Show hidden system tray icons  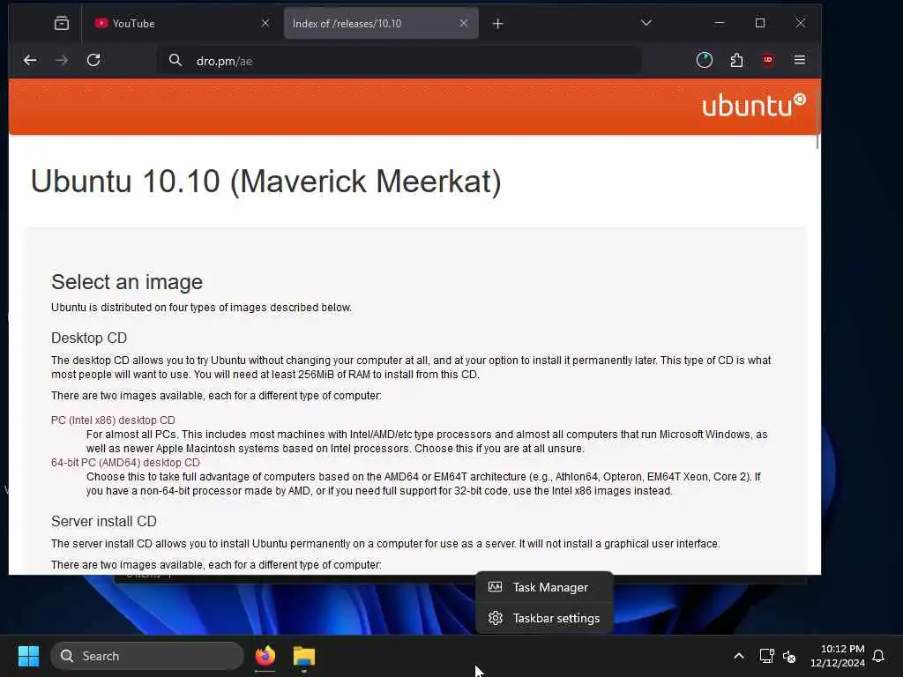click(739, 656)
